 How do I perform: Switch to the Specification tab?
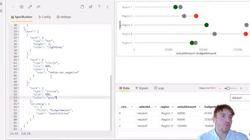point(21,17)
